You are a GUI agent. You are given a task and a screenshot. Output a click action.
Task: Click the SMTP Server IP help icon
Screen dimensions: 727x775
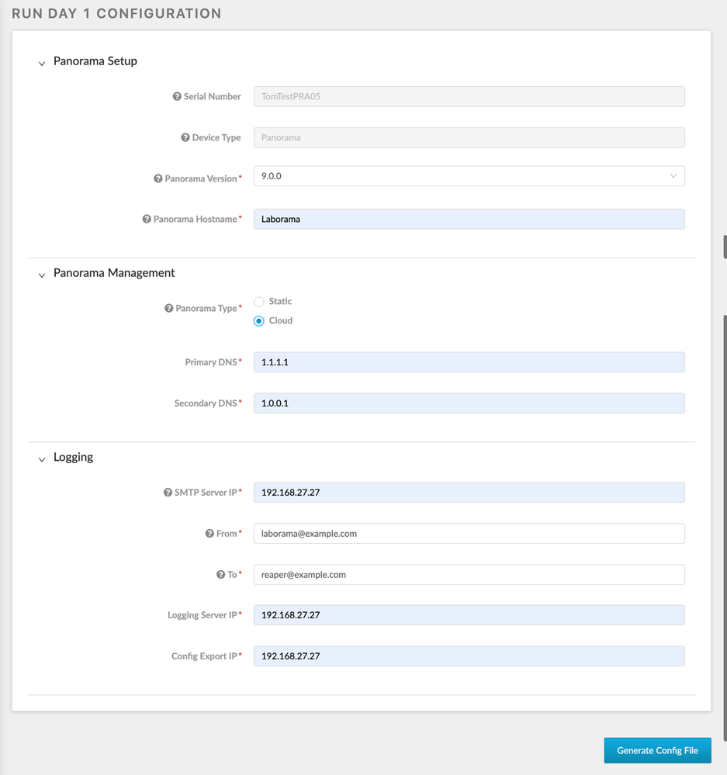pos(168,493)
